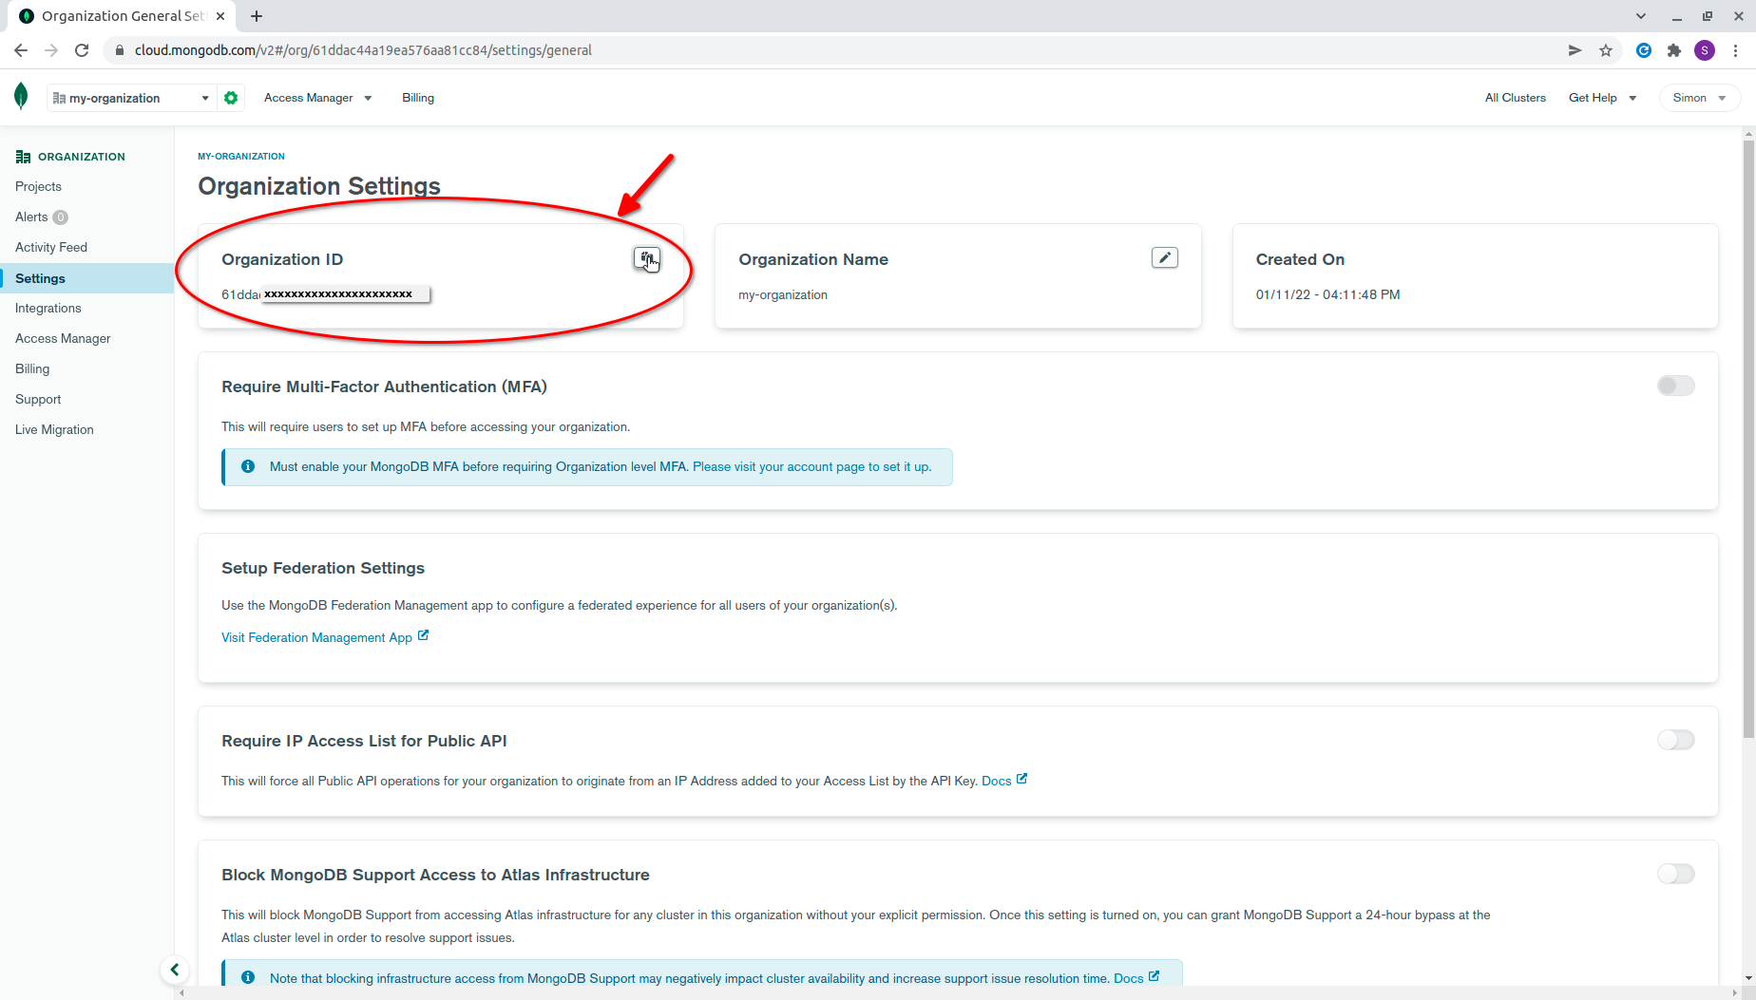Viewport: 1756px width, 1000px height.
Task: Open Access Manager in the sidebar
Action: pyautogui.click(x=63, y=338)
